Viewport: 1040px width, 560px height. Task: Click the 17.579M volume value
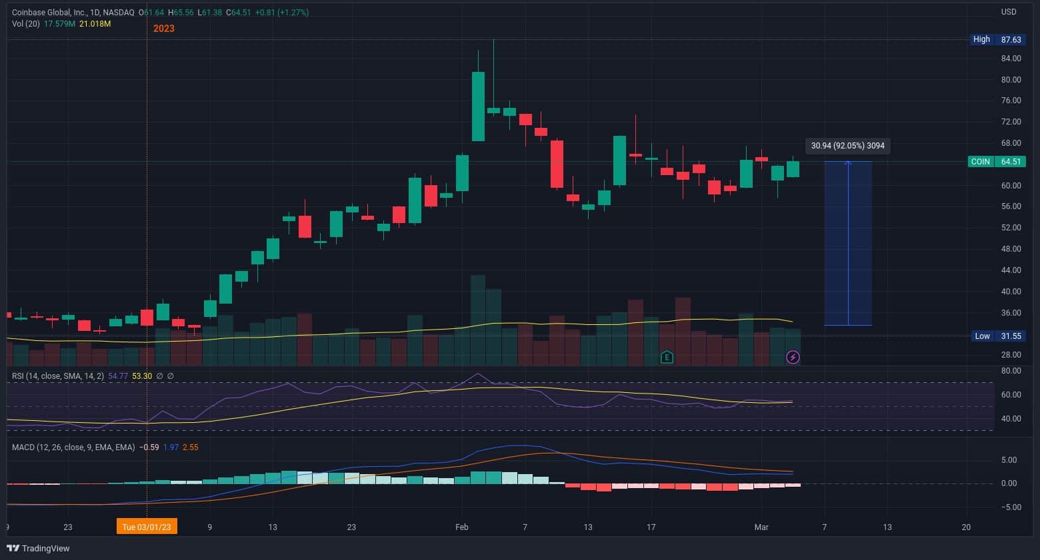[x=60, y=24]
